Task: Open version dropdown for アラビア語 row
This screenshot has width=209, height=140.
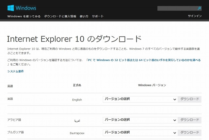Action: click(140, 120)
